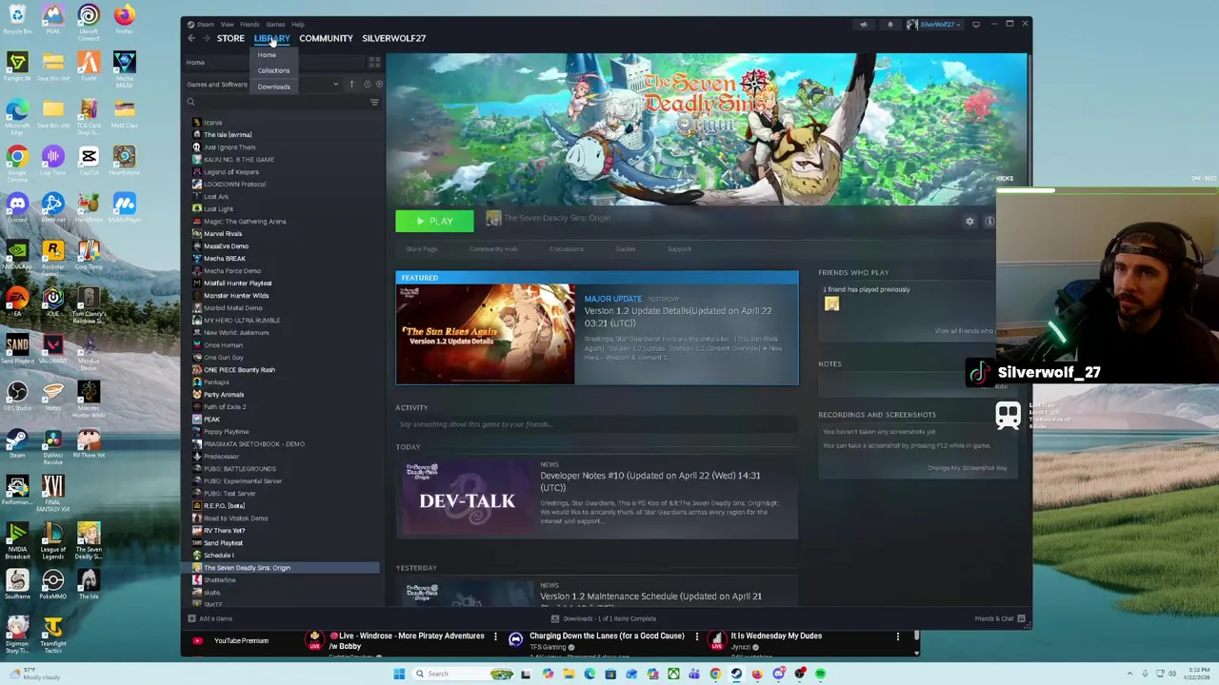This screenshot has height=685, width=1219.
Task: Open the game's Store Page link
Action: 421,249
